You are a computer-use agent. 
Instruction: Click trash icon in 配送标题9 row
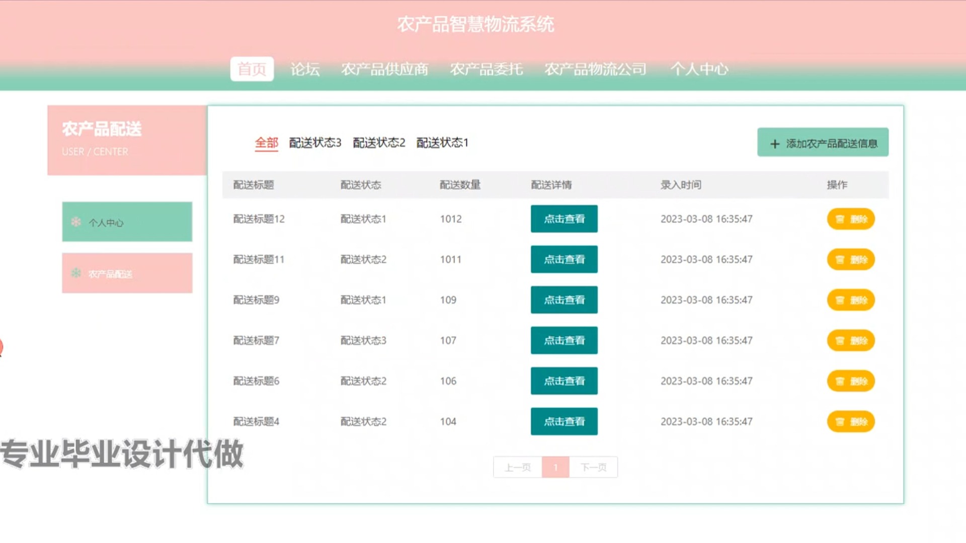pos(840,300)
